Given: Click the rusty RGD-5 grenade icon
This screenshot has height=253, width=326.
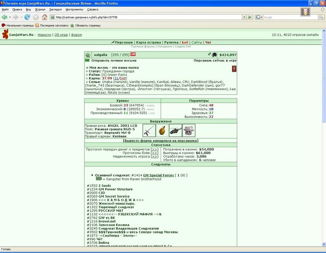Looking at the screenshot, I should pyautogui.click(x=162, y=130).
